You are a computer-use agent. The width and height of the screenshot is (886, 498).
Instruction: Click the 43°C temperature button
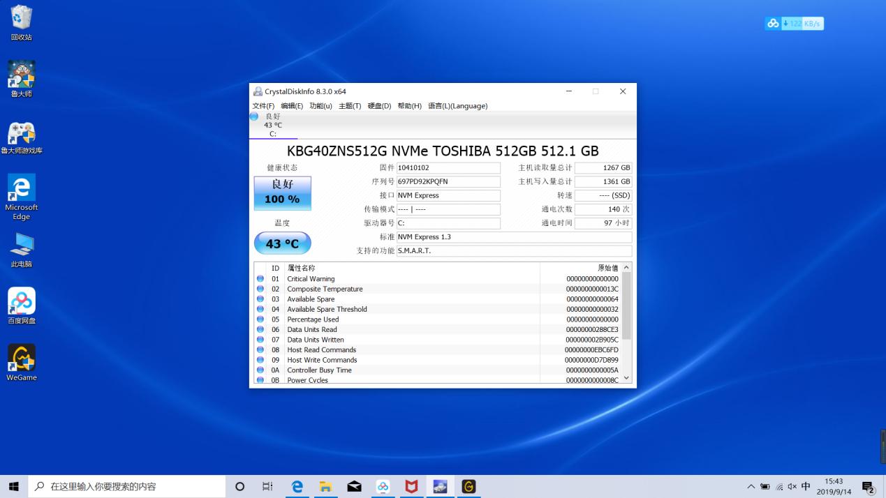(x=282, y=243)
